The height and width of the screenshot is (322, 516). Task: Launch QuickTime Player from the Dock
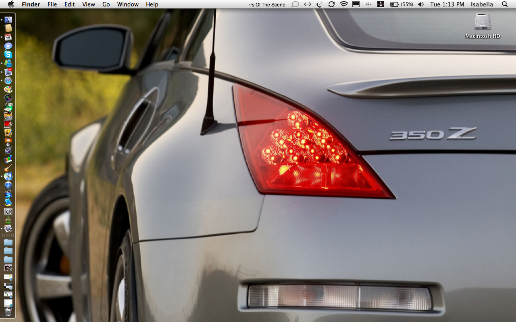(x=8, y=185)
